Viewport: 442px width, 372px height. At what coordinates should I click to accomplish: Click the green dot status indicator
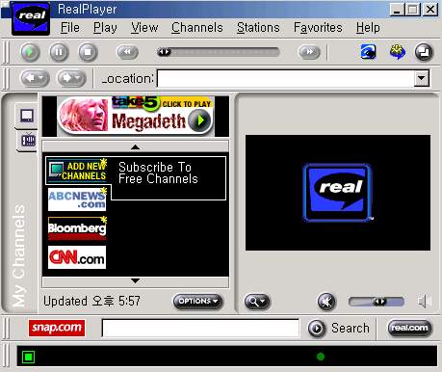click(x=321, y=357)
